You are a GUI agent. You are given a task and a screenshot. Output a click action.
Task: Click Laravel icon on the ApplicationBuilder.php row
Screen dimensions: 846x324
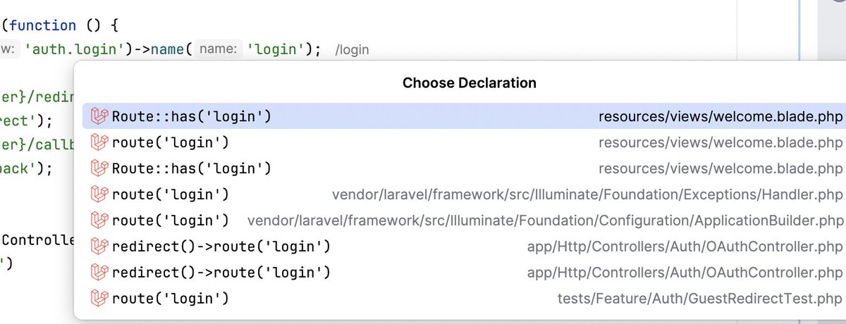click(99, 220)
